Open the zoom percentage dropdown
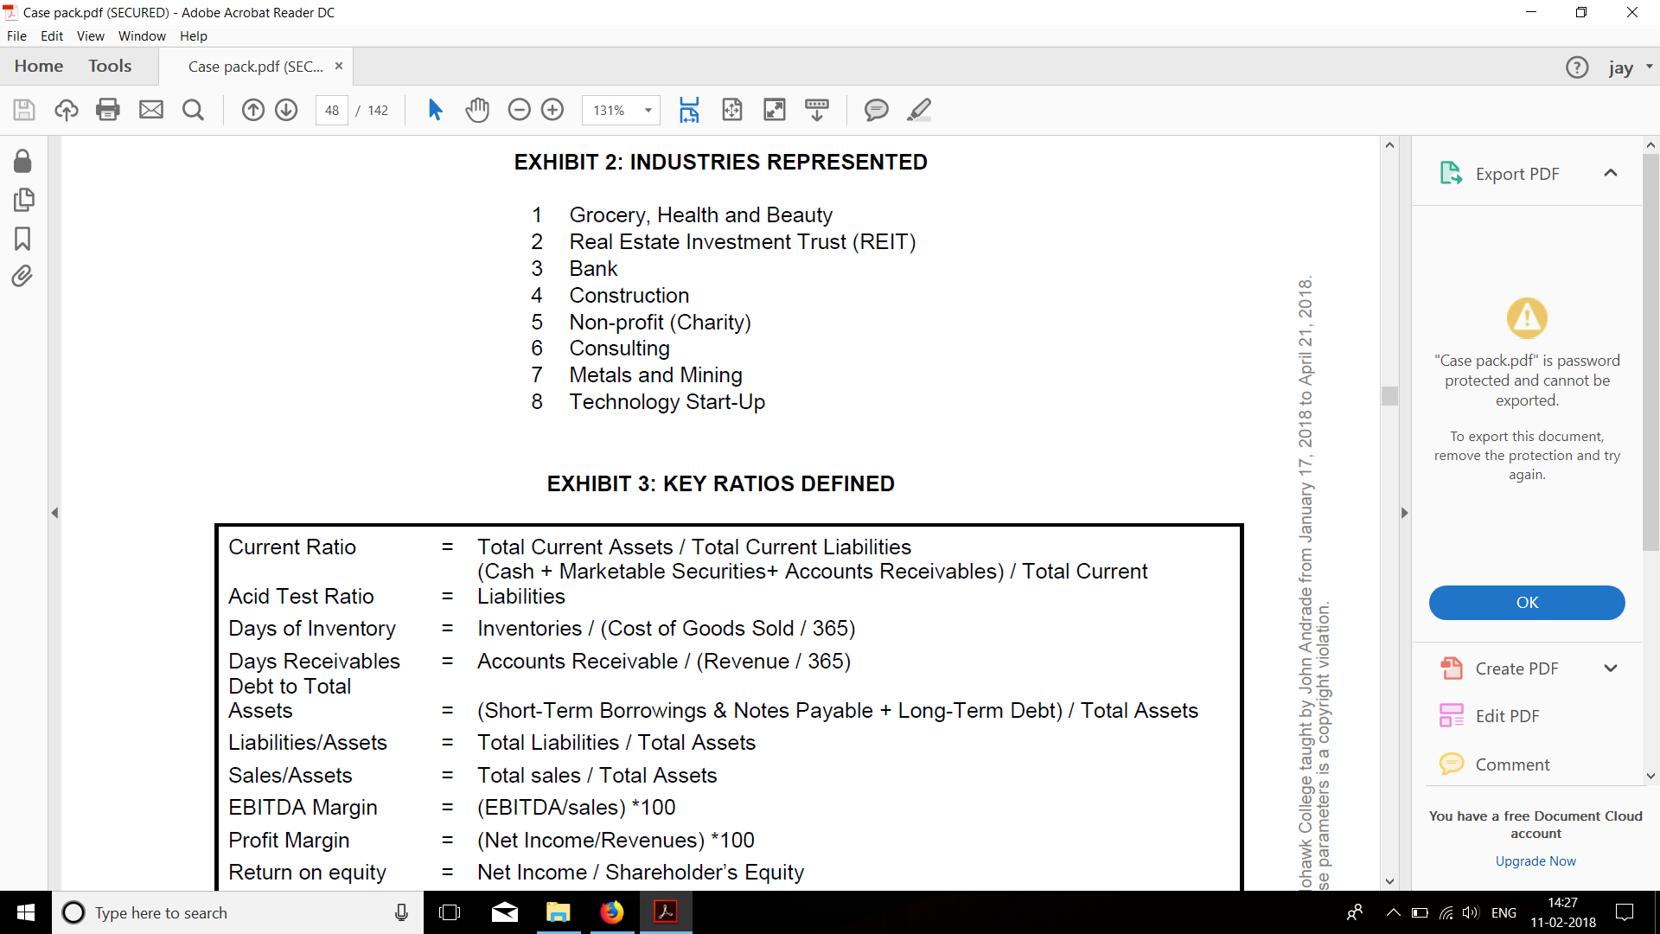1660x934 pixels. pos(647,110)
